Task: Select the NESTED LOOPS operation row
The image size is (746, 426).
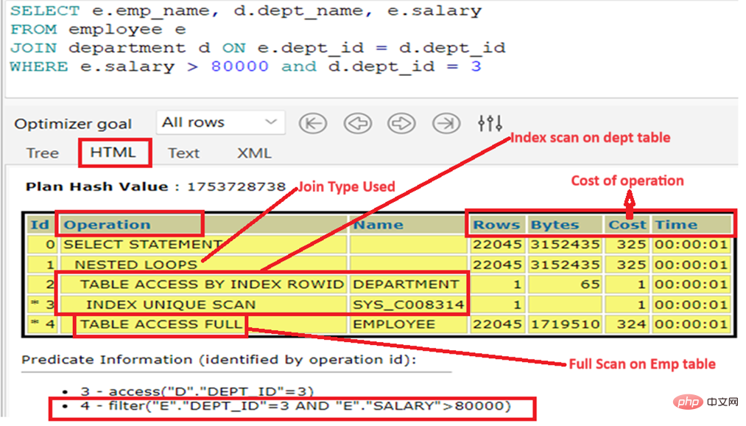Action: click(136, 265)
